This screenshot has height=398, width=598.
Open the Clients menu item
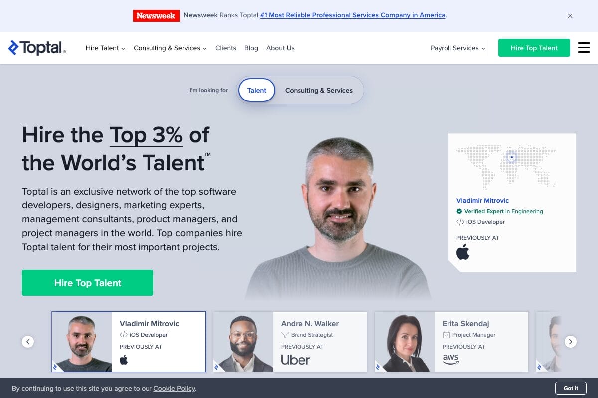pos(226,48)
